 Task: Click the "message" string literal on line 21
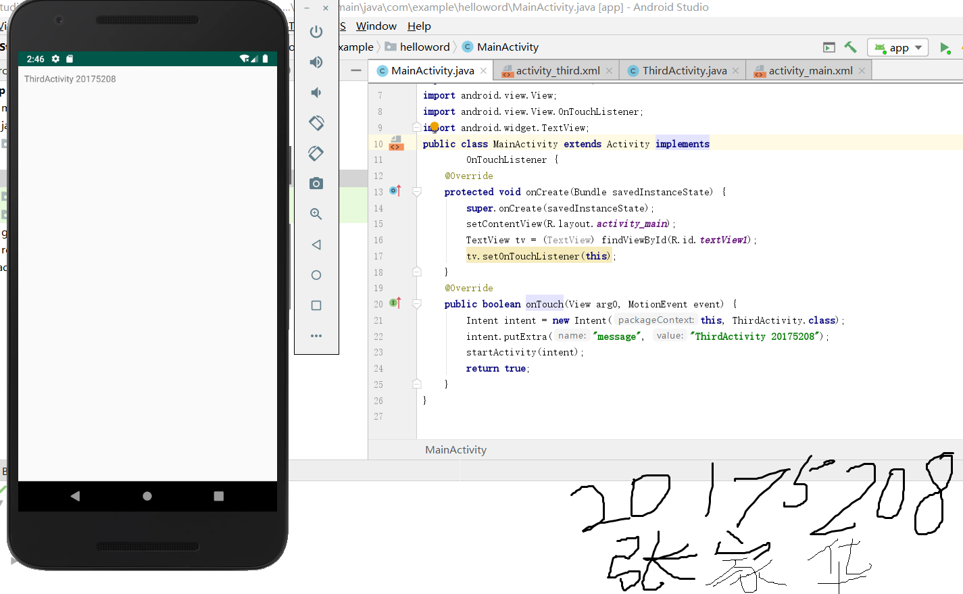616,337
